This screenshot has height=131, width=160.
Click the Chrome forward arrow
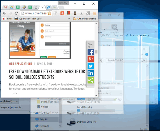tap(10, 13)
